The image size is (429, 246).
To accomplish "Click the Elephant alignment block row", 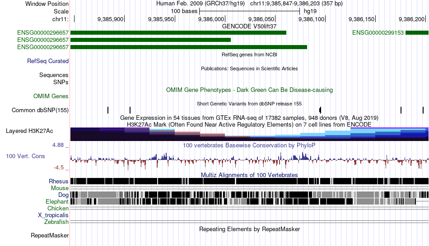I will 250,201.
